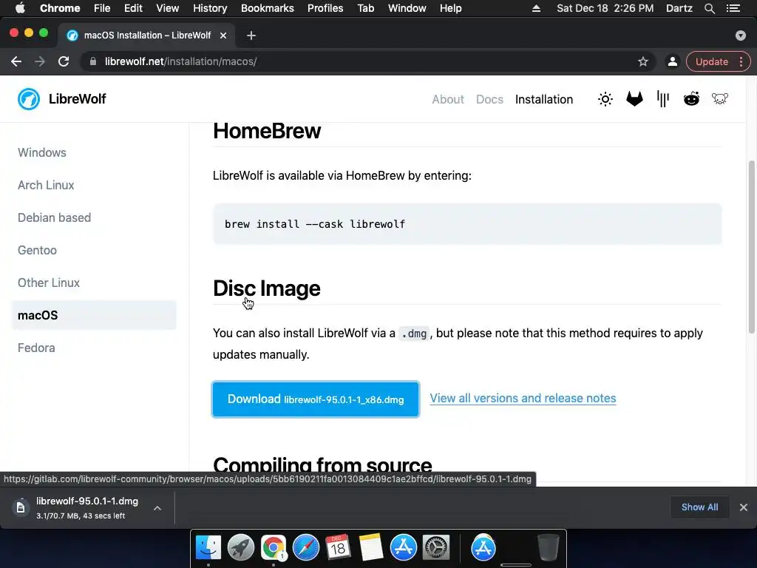
Task: Open the Apple menu
Action: [x=20, y=8]
